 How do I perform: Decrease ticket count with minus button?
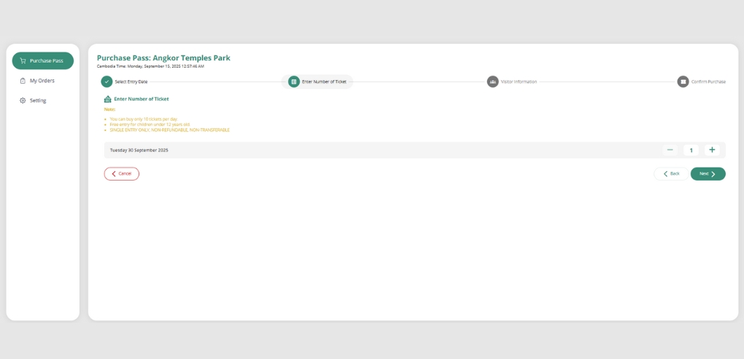pos(670,150)
